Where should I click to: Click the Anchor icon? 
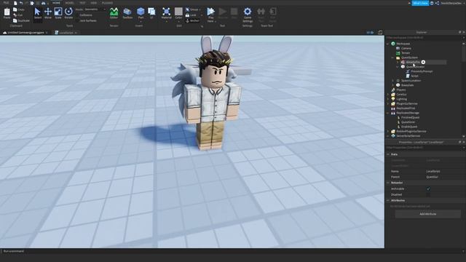(x=187, y=21)
